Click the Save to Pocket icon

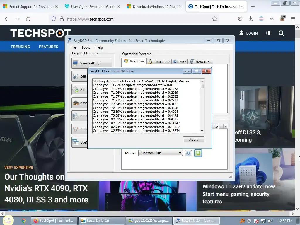(240, 19)
